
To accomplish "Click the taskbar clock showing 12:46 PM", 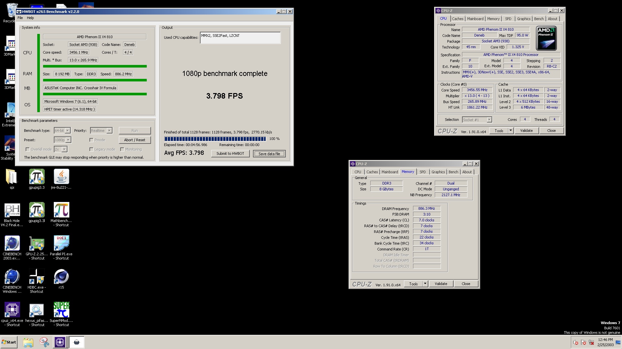I will pyautogui.click(x=605, y=342).
